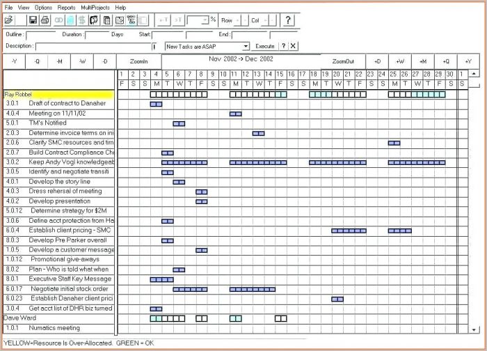Open the 'New Tasks are ASAP' dropdown
The height and width of the screenshot is (351, 487).
tap(246, 47)
